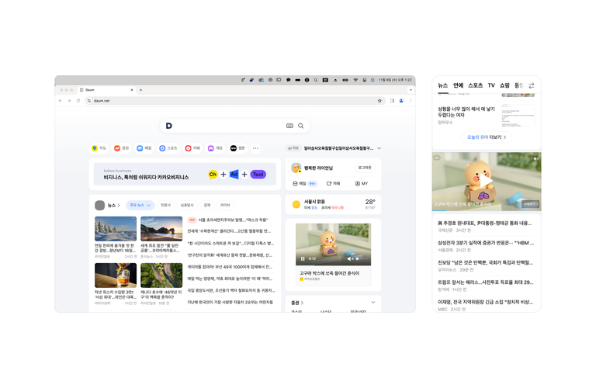The width and height of the screenshot is (596, 388).
Task: Open the snowy landscape news thumbnail
Action: (116, 229)
